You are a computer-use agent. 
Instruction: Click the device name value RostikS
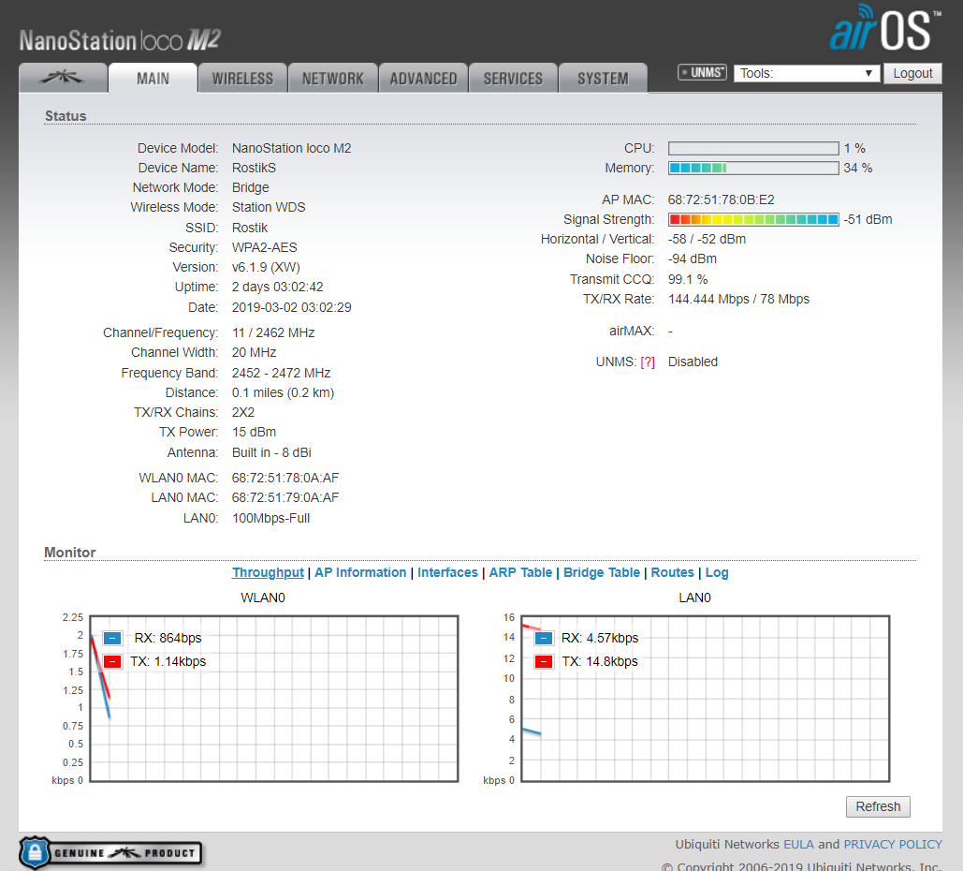pos(254,168)
